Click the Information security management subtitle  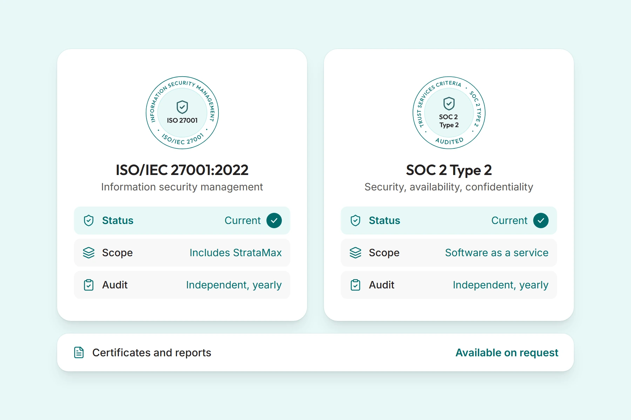[182, 187]
